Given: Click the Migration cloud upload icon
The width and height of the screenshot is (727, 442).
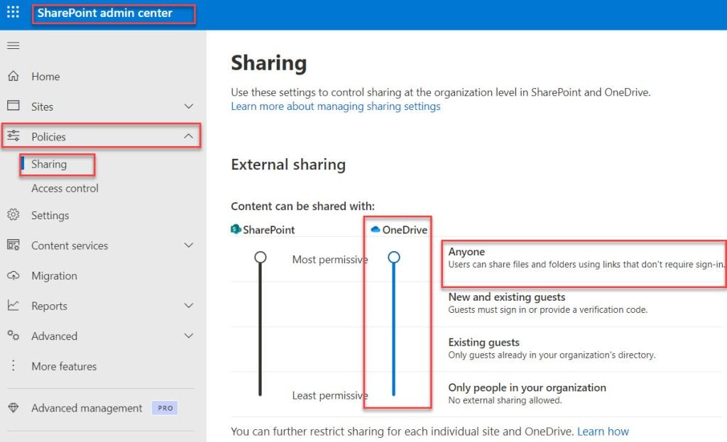Looking at the screenshot, I should (13, 275).
